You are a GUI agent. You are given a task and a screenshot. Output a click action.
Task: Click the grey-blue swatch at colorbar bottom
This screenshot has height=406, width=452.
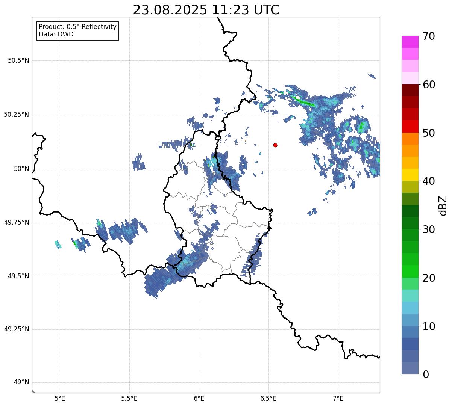click(410, 368)
